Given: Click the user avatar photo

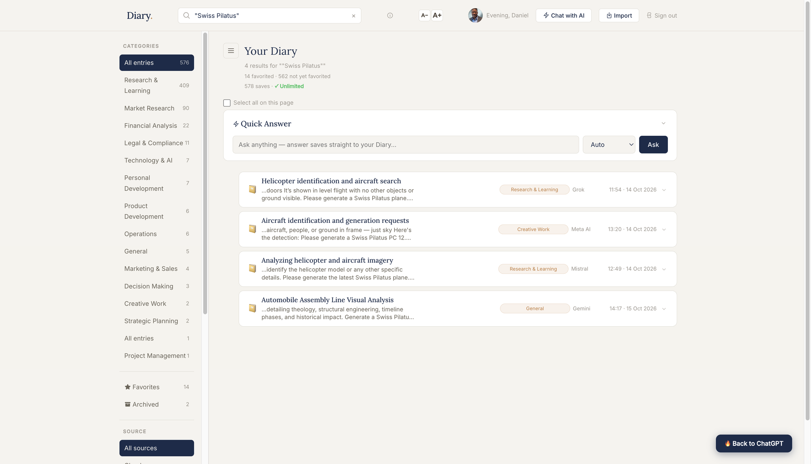Looking at the screenshot, I should point(475,15).
